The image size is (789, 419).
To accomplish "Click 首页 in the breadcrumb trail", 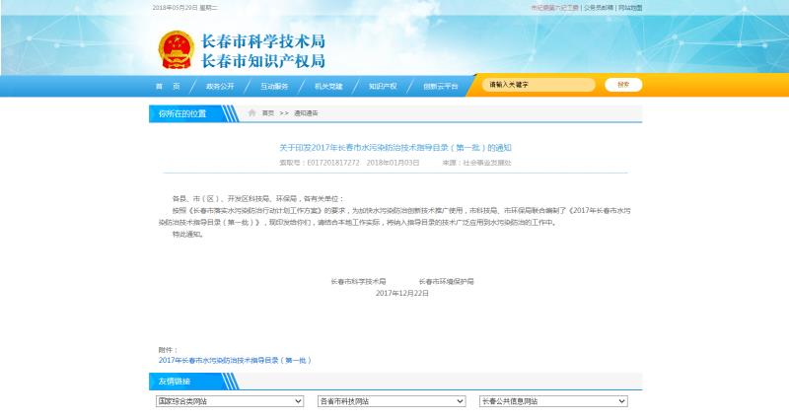I will coord(267,113).
